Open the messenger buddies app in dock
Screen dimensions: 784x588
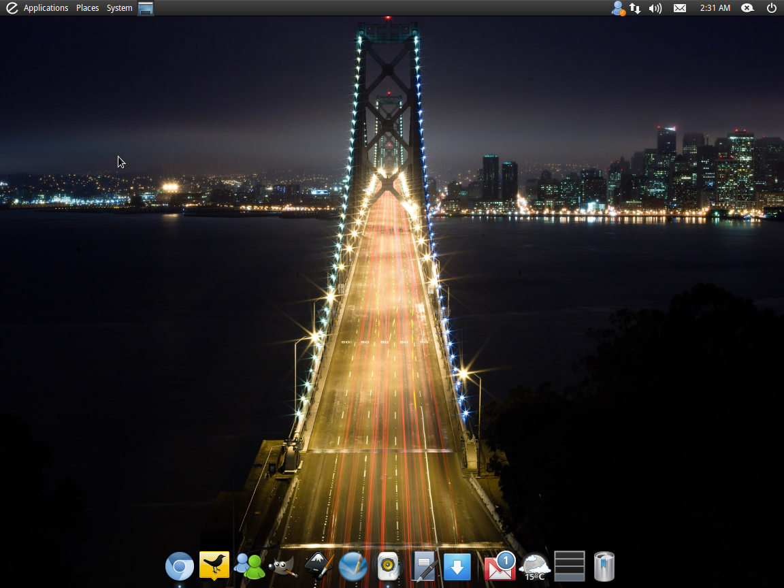point(249,566)
